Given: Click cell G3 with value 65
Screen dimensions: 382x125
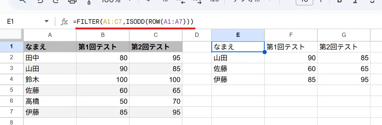Looking at the screenshot, I should click(343, 69).
